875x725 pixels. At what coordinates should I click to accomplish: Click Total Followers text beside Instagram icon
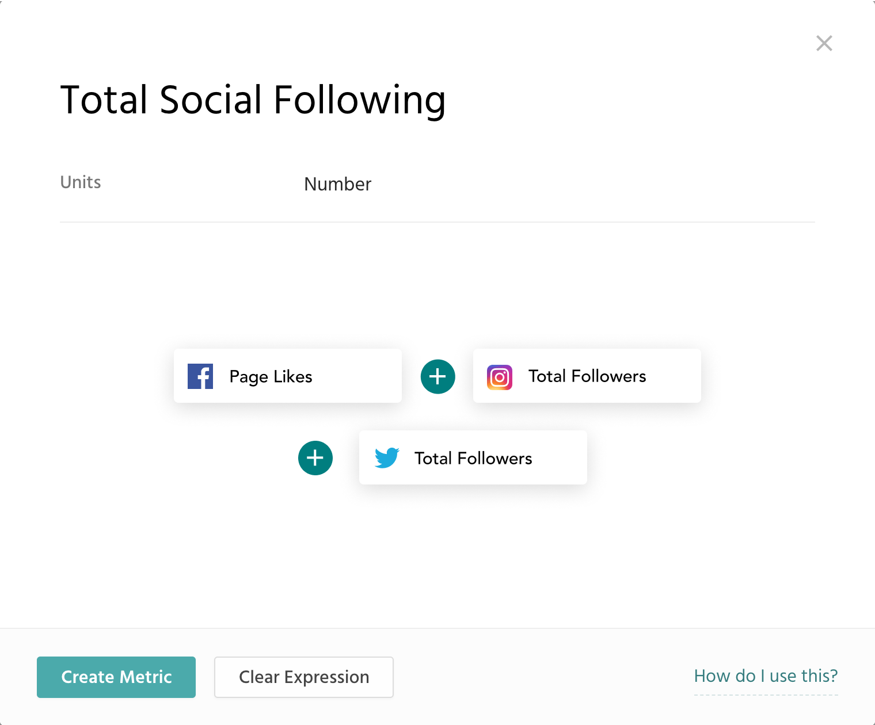pyautogui.click(x=587, y=376)
